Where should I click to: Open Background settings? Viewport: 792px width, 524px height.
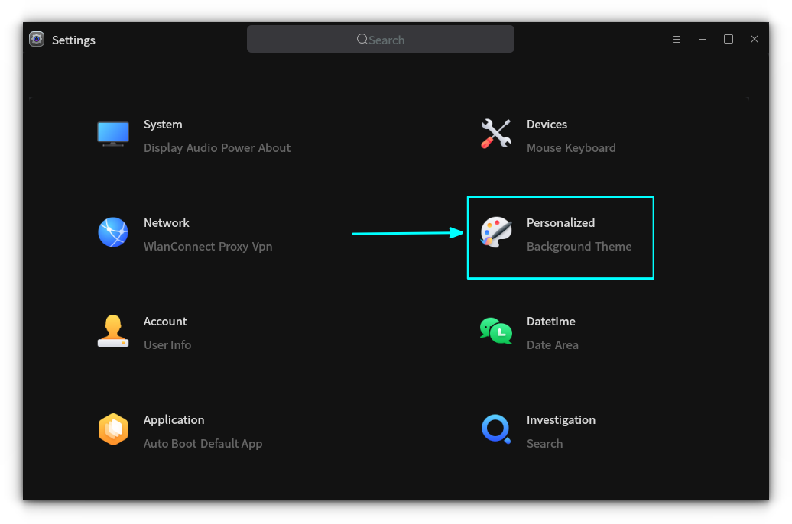click(x=558, y=246)
